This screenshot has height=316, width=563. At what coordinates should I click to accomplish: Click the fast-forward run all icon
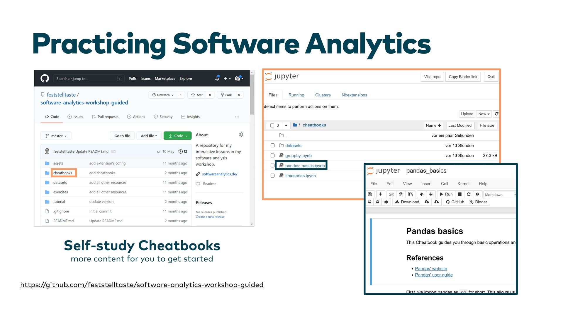[x=477, y=194]
